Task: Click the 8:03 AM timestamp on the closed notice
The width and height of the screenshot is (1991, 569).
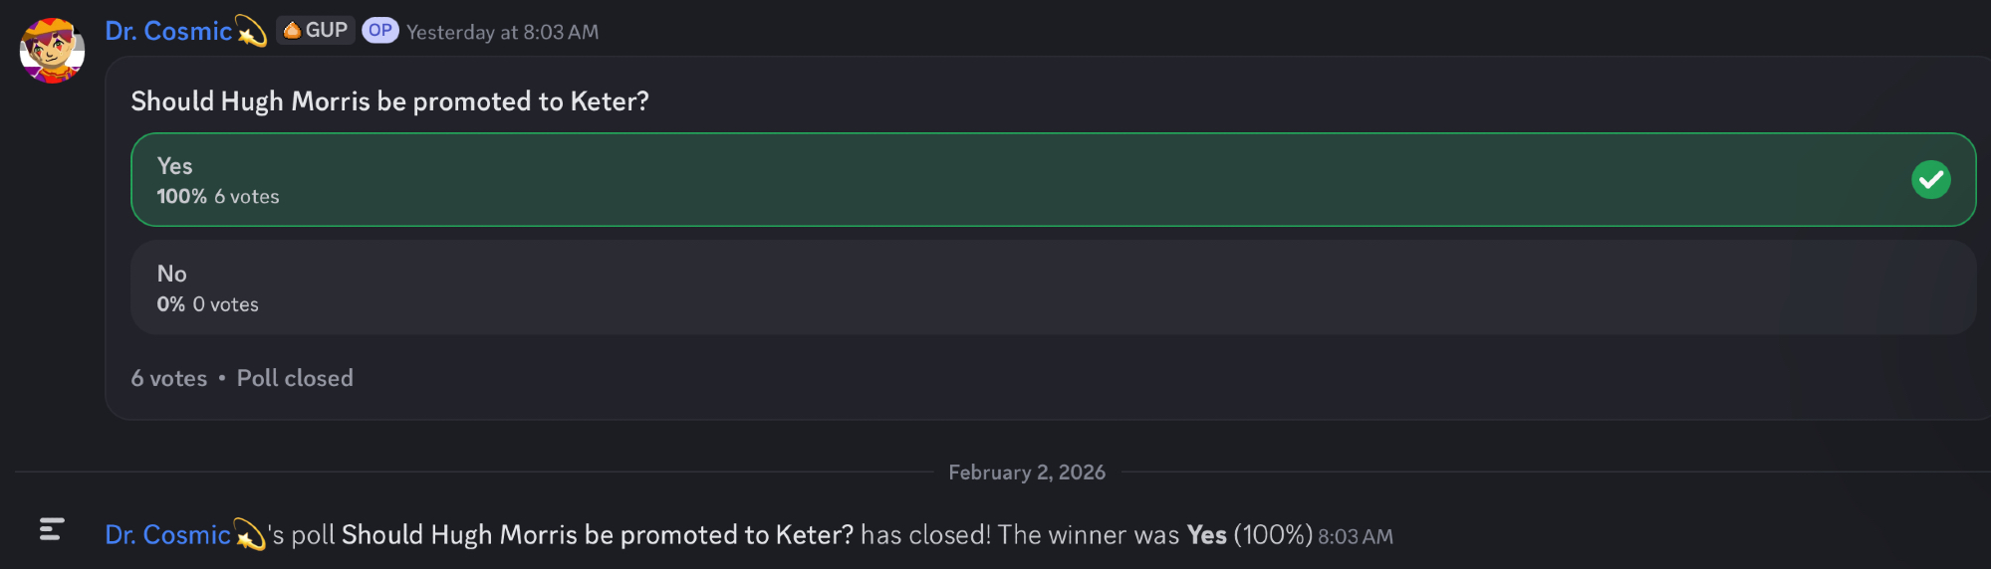Action: [x=1355, y=537]
